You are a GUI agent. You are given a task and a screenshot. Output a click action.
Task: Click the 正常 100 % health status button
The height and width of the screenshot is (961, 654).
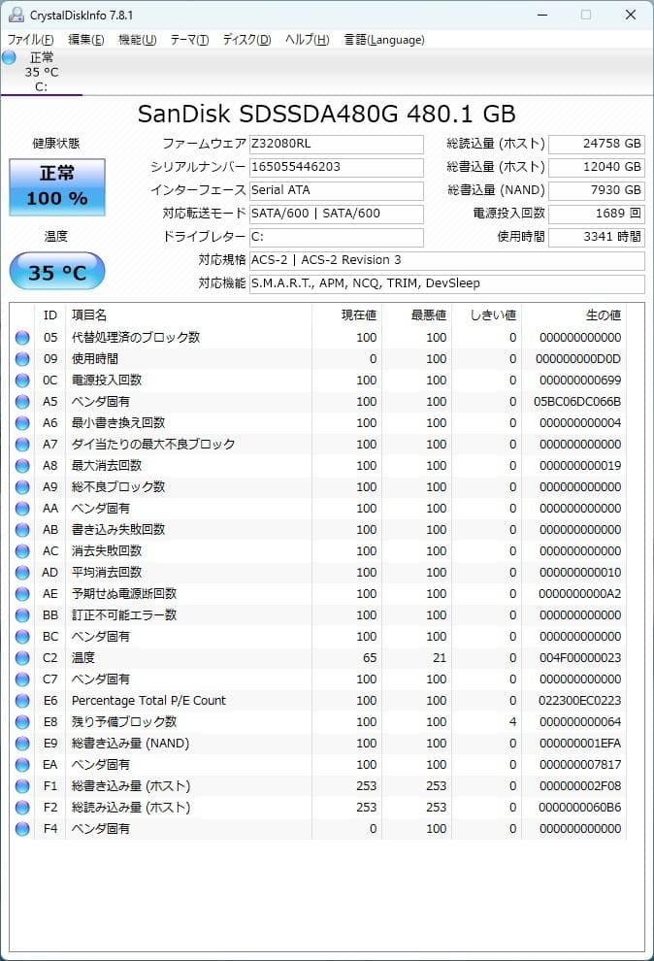(57, 187)
